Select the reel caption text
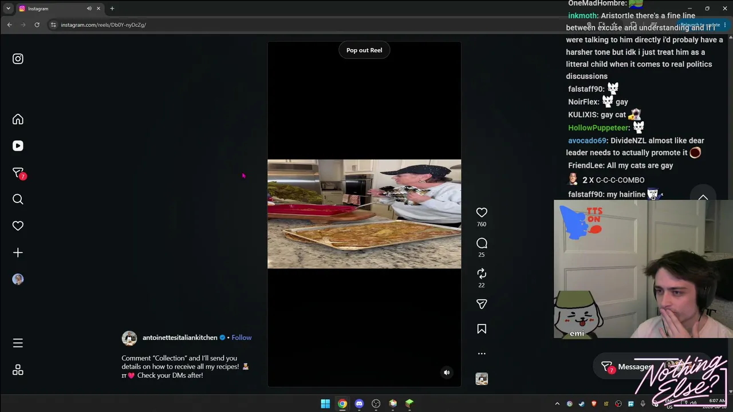This screenshot has height=412, width=733. point(186,367)
